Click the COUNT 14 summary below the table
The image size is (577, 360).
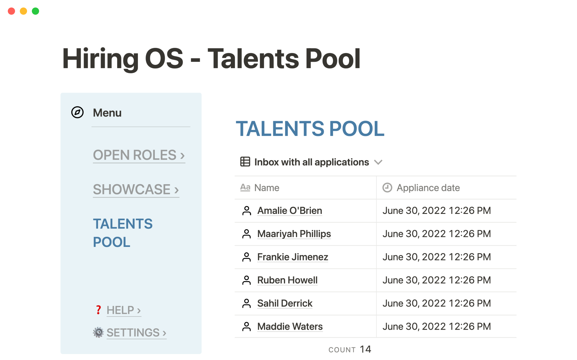[x=350, y=349]
